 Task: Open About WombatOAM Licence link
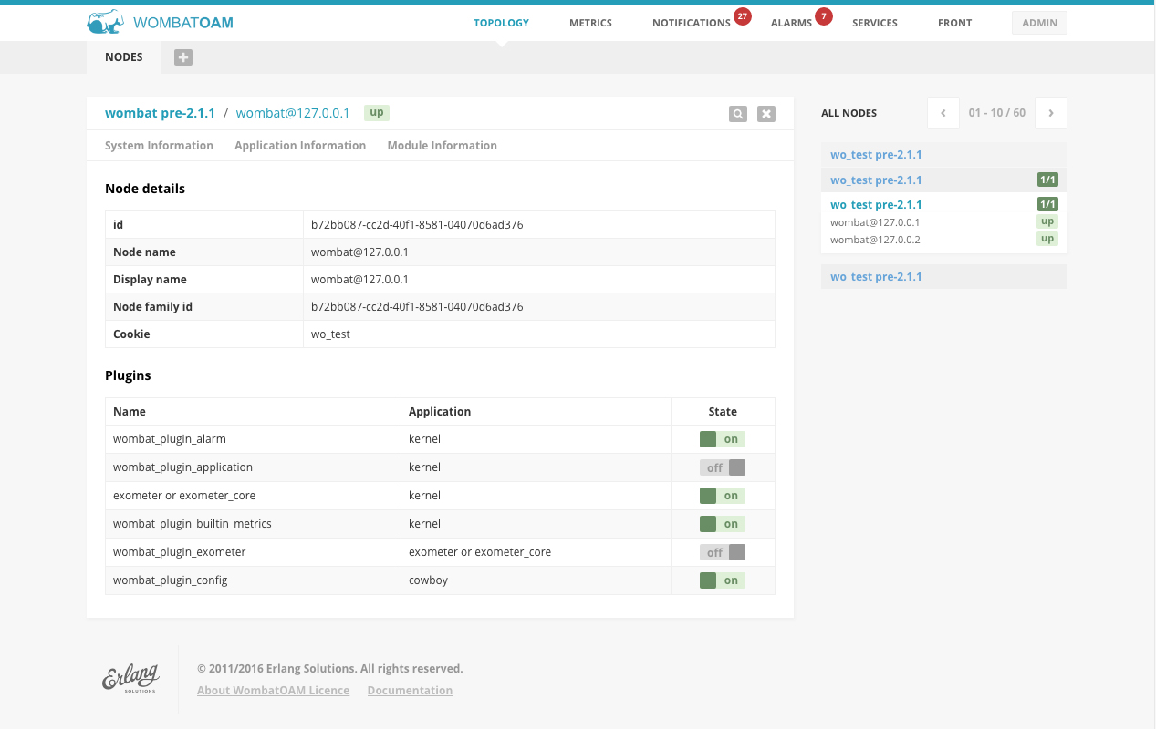(273, 691)
